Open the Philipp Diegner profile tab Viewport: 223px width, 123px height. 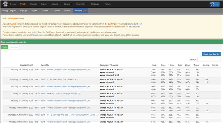9,11
